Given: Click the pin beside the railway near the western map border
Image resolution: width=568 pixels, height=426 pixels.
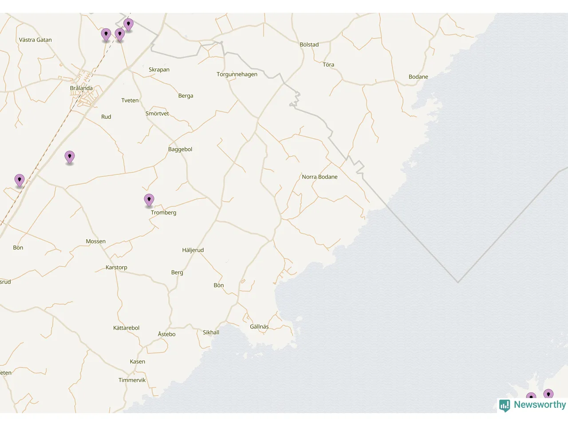Looking at the screenshot, I should coord(20,181).
